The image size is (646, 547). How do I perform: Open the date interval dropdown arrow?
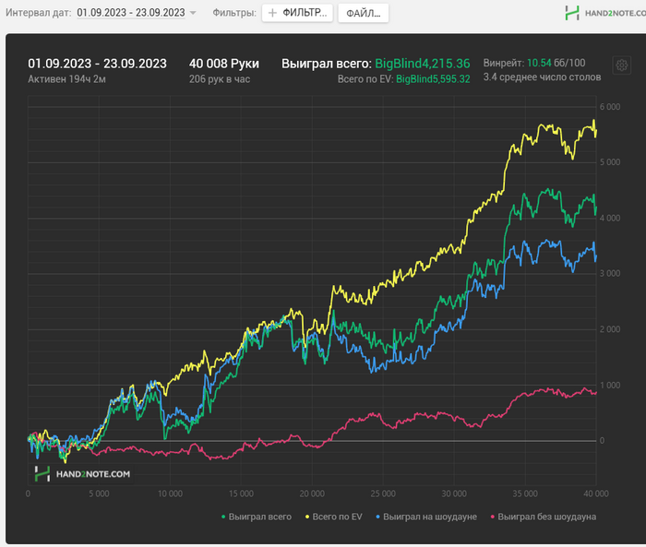192,13
